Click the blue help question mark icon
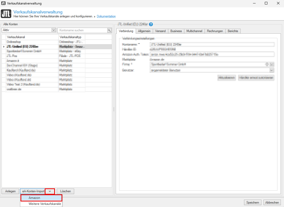 [x=151, y=24]
